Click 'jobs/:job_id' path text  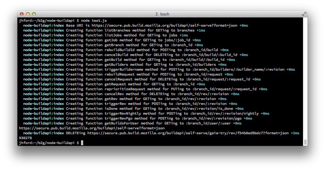pos(177,40)
